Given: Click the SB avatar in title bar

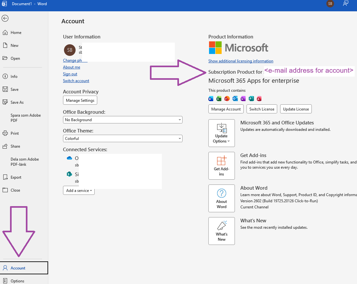Looking at the screenshot, I should click(330, 4).
